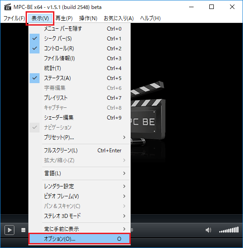Select メニュー バーを隠す entry
Screen dimensions: 243x248
pyautogui.click(x=80, y=29)
